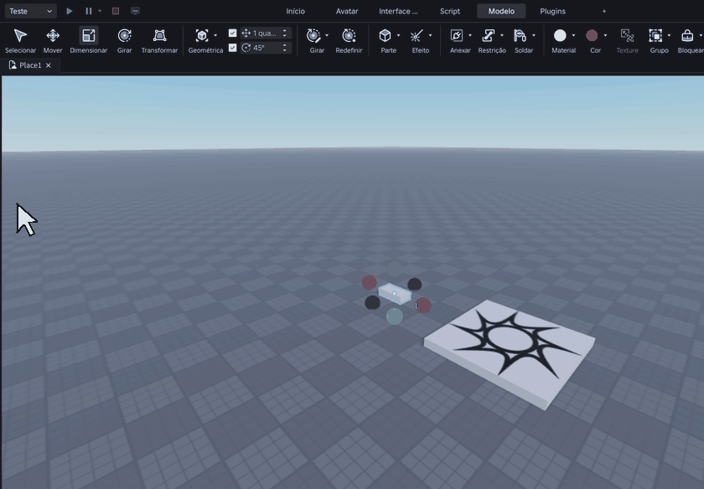Select the Selecionar arrow tool
The image size is (704, 489).
pos(20,36)
